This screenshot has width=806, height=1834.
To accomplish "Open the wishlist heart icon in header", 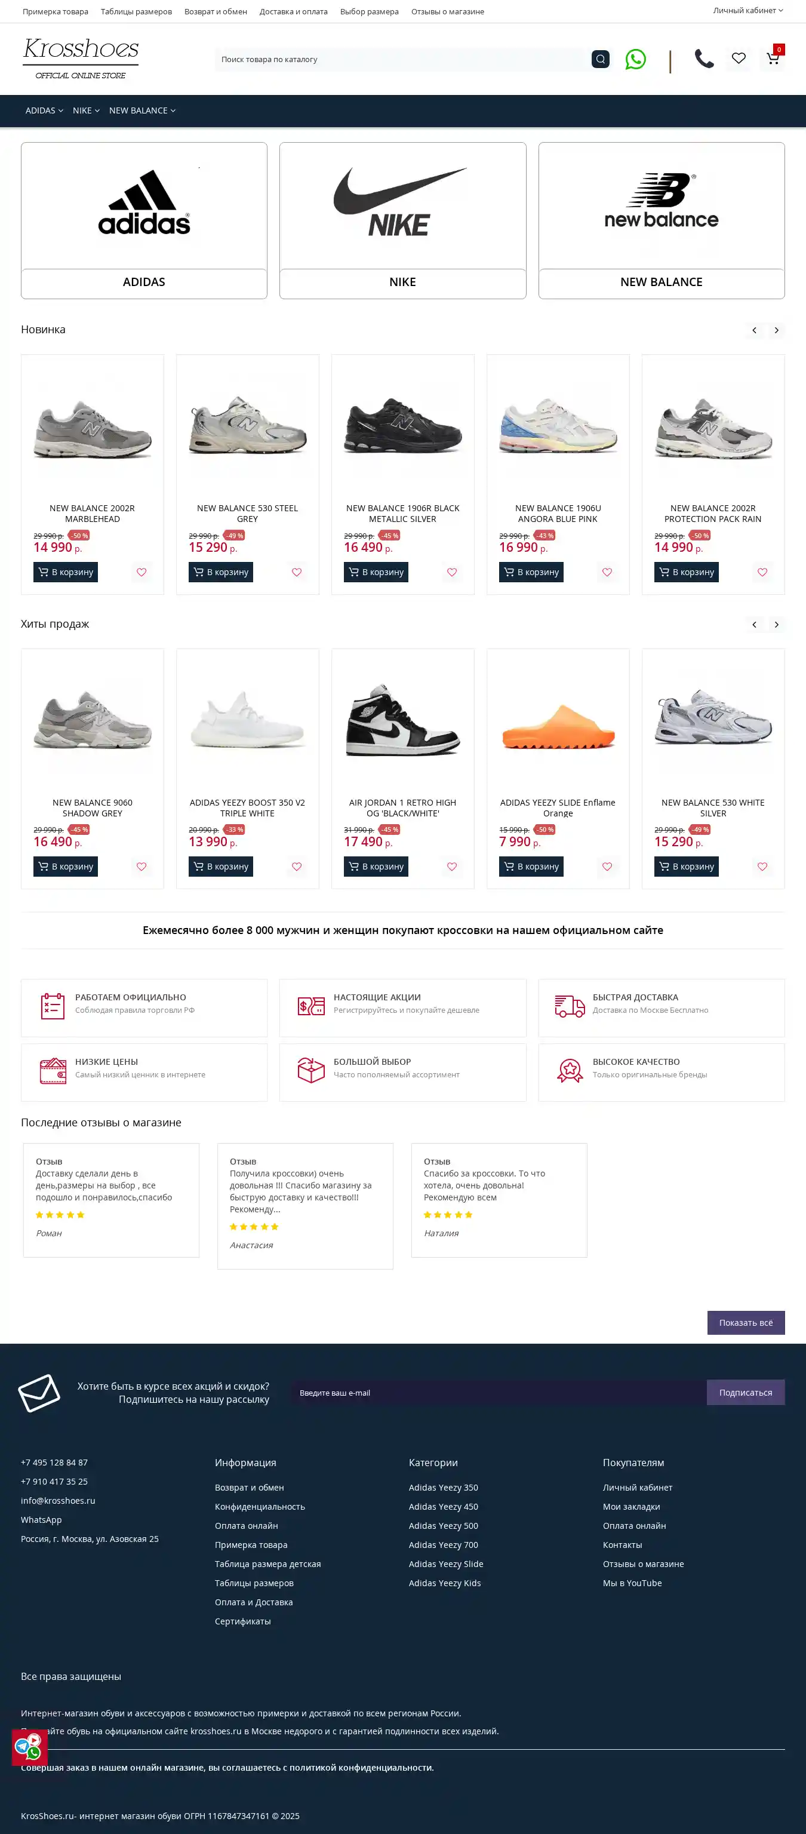I will pyautogui.click(x=739, y=59).
